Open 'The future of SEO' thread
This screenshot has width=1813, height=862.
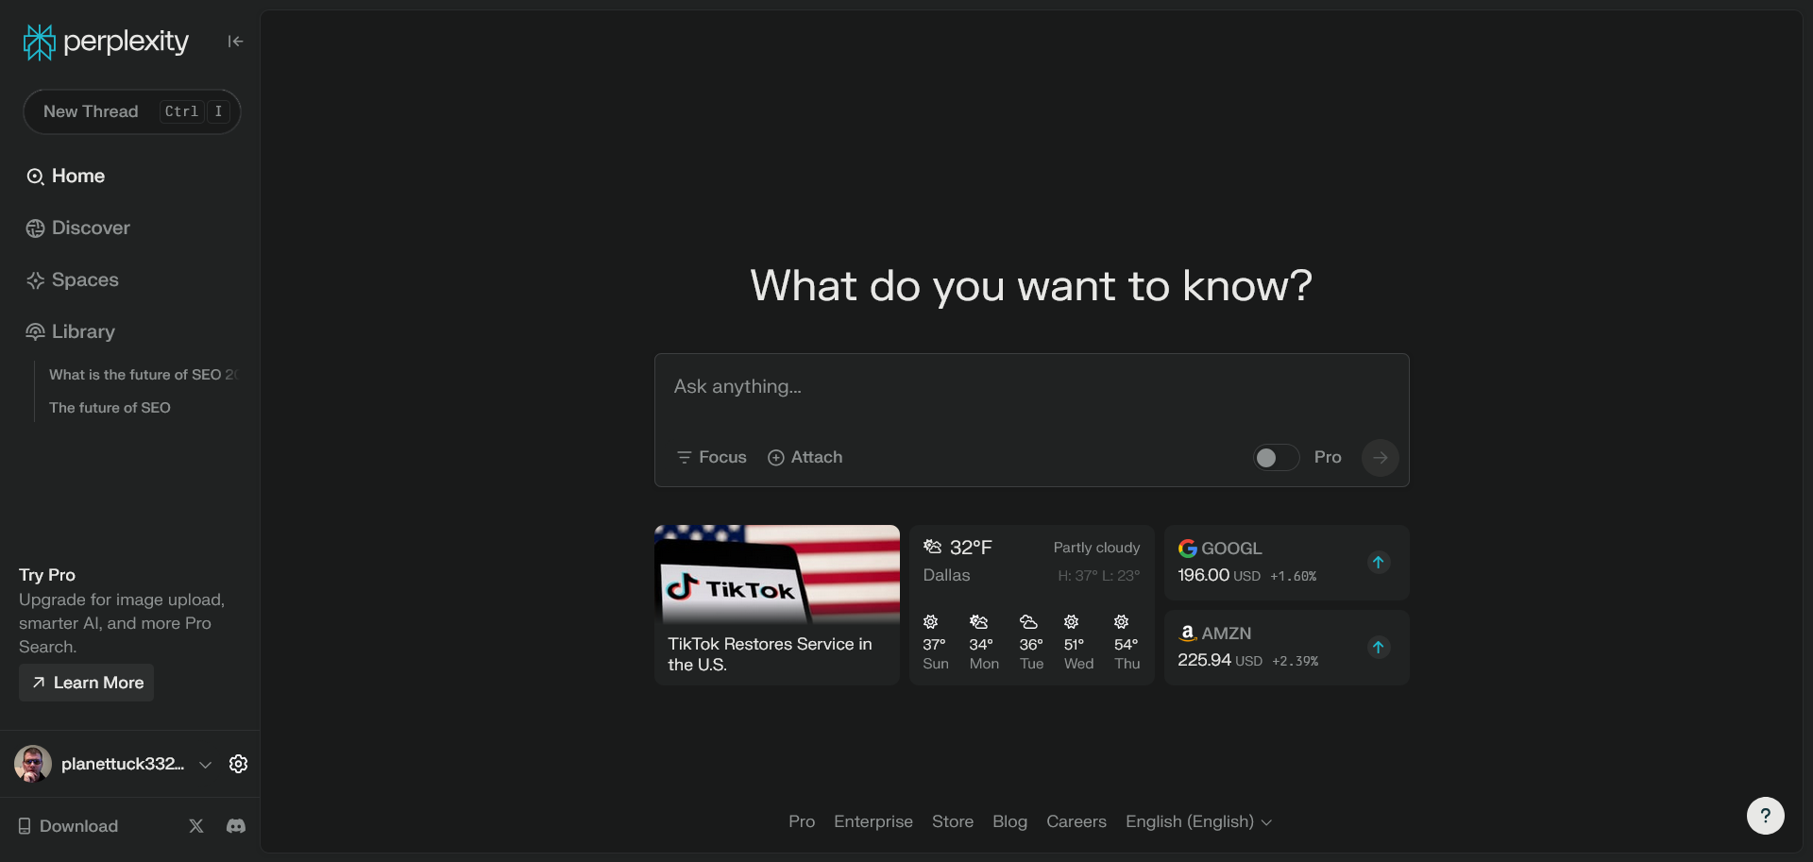110,408
